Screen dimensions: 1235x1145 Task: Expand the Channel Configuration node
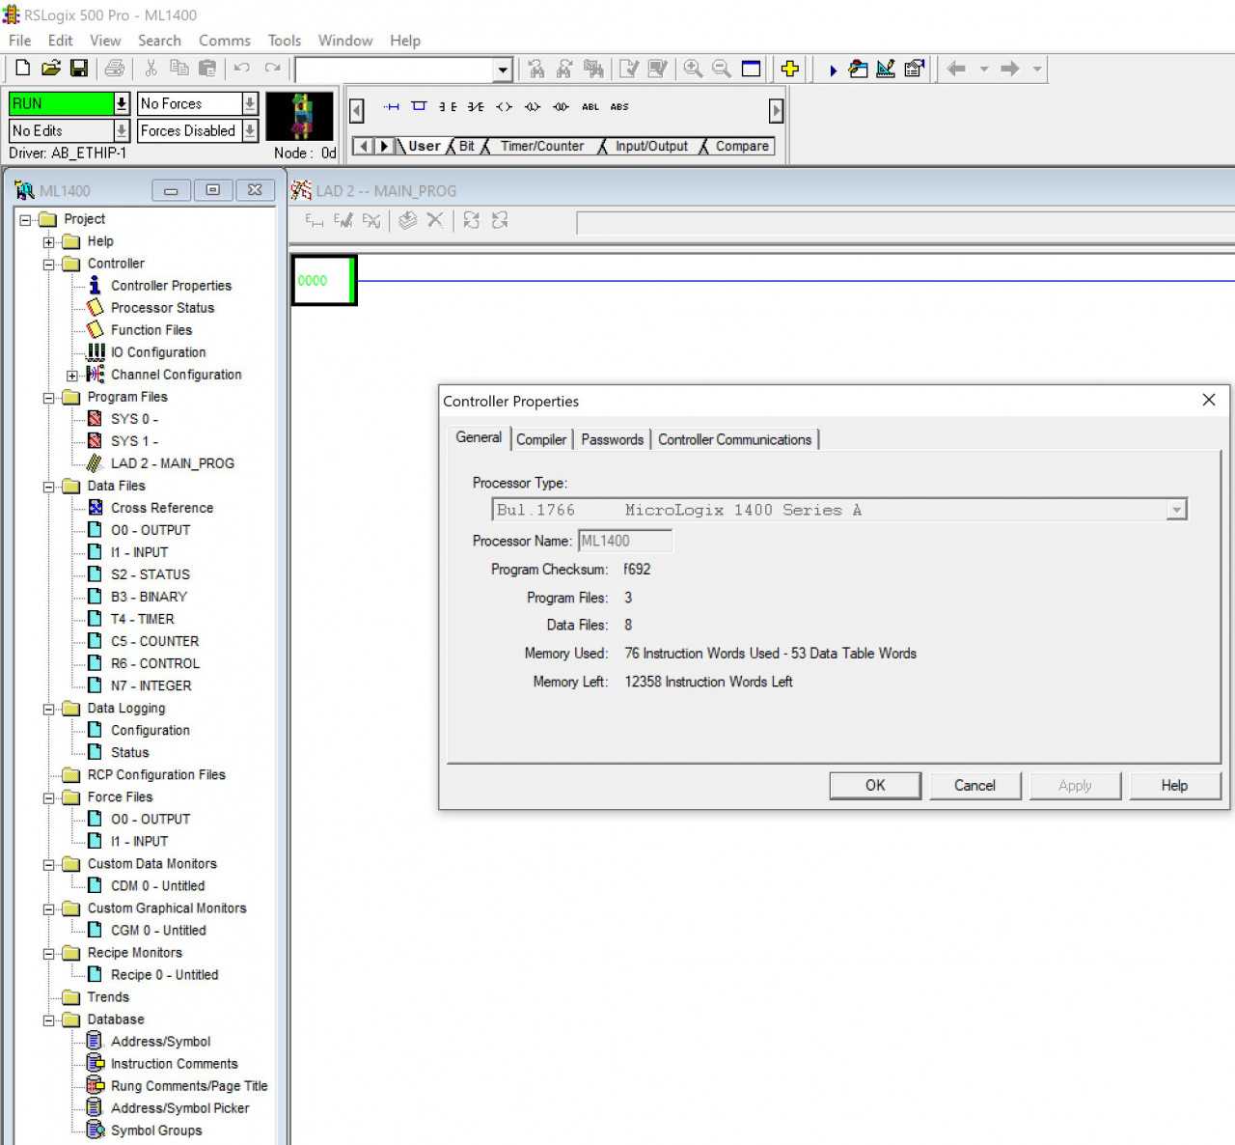[x=72, y=376]
